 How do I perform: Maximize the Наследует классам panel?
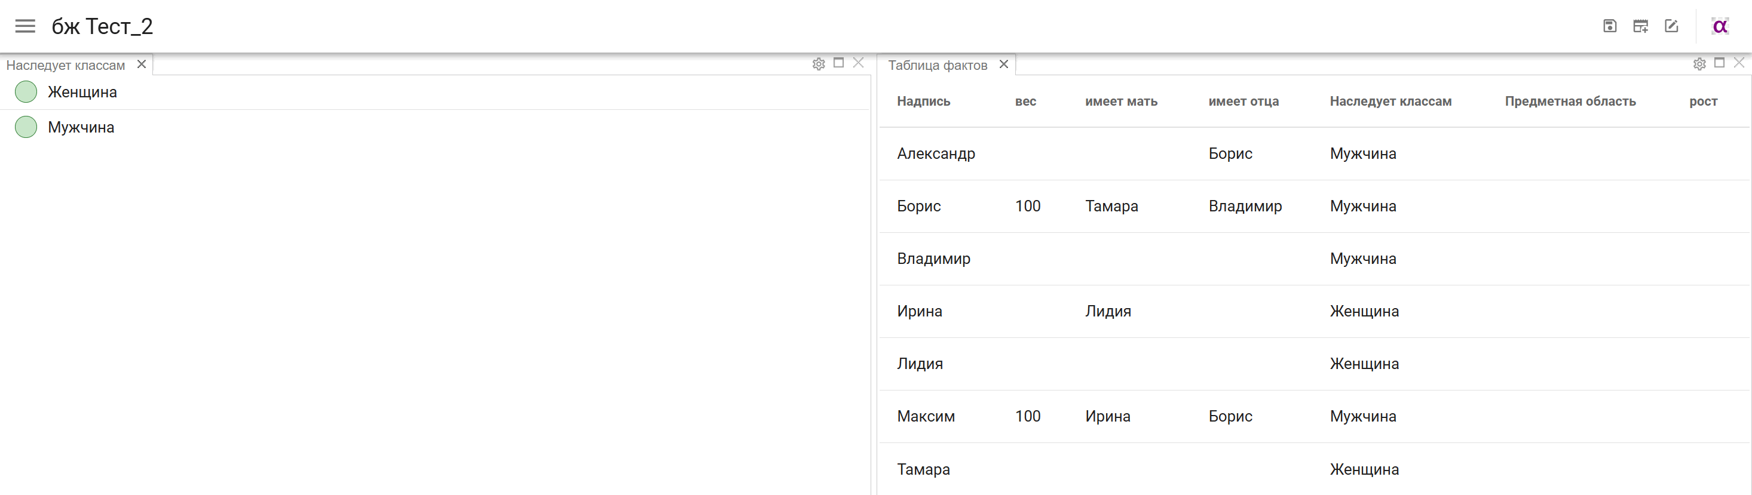click(x=838, y=63)
